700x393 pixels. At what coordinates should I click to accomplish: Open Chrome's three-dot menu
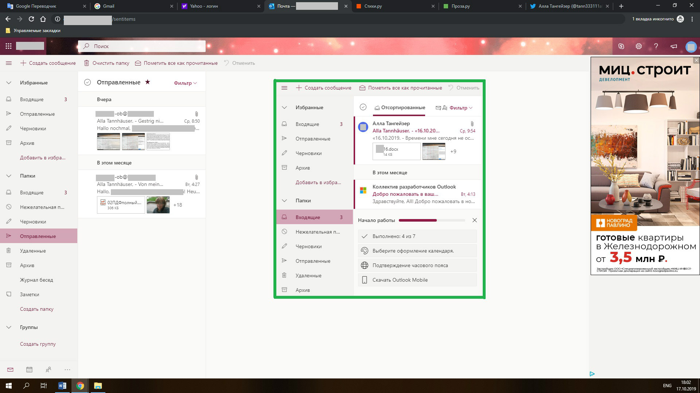(x=692, y=19)
